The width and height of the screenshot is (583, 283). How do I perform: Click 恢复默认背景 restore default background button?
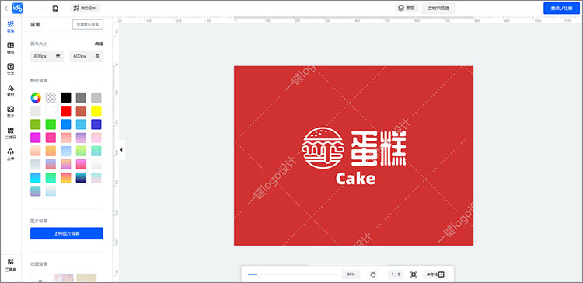tap(88, 25)
